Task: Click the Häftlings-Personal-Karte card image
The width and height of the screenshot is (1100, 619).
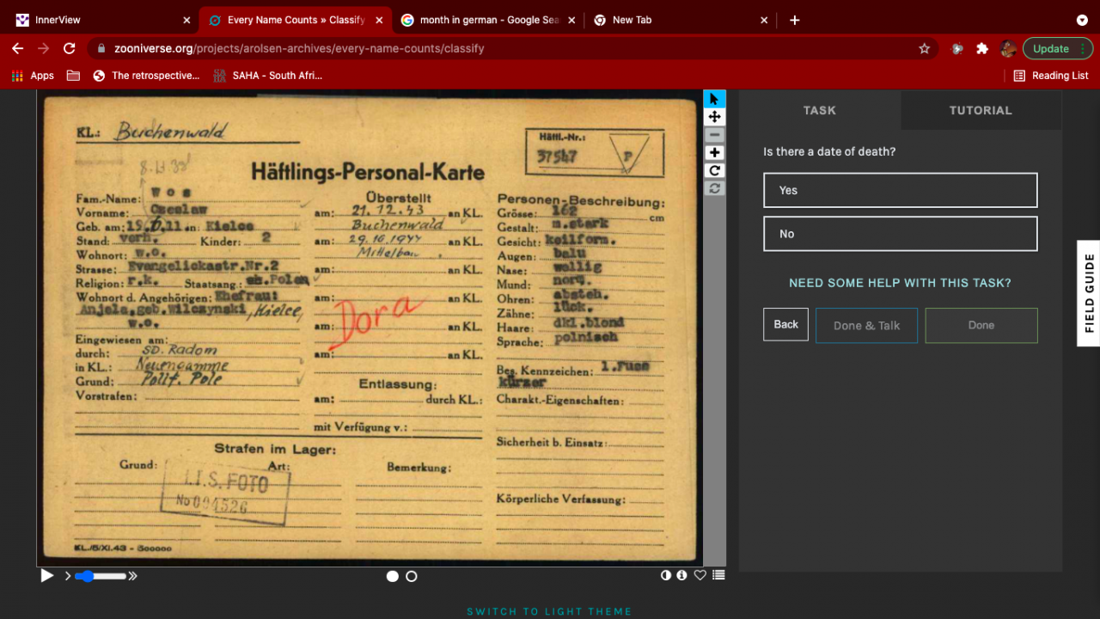Action: coord(370,328)
